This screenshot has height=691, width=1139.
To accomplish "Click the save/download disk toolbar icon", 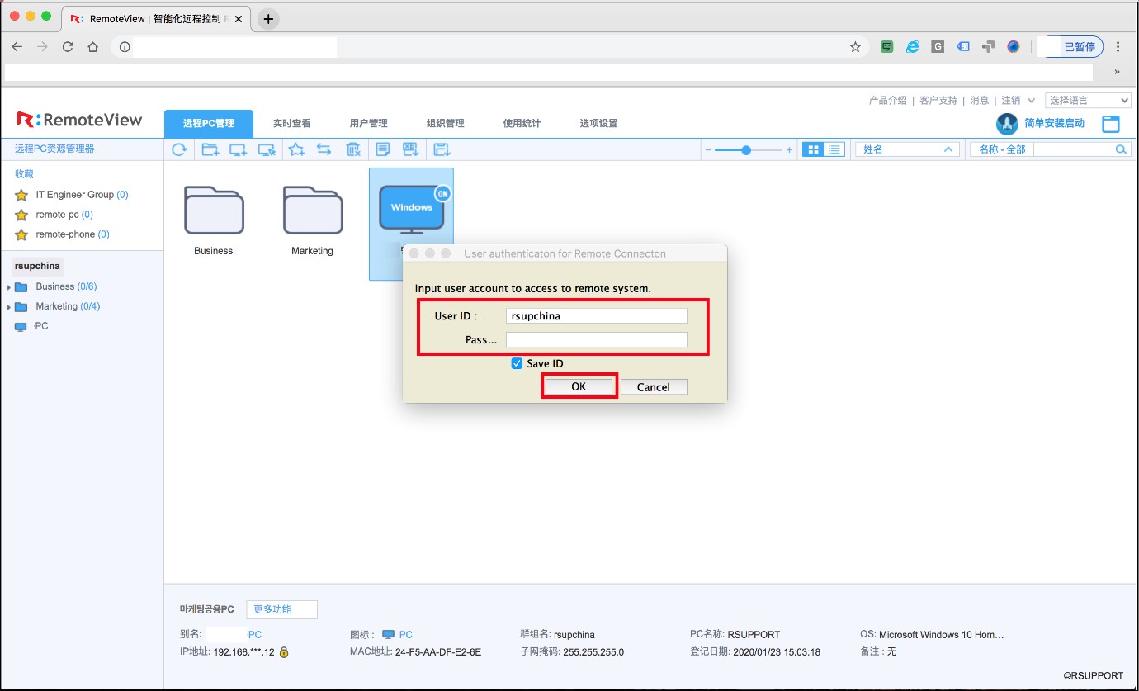I will pos(442,149).
